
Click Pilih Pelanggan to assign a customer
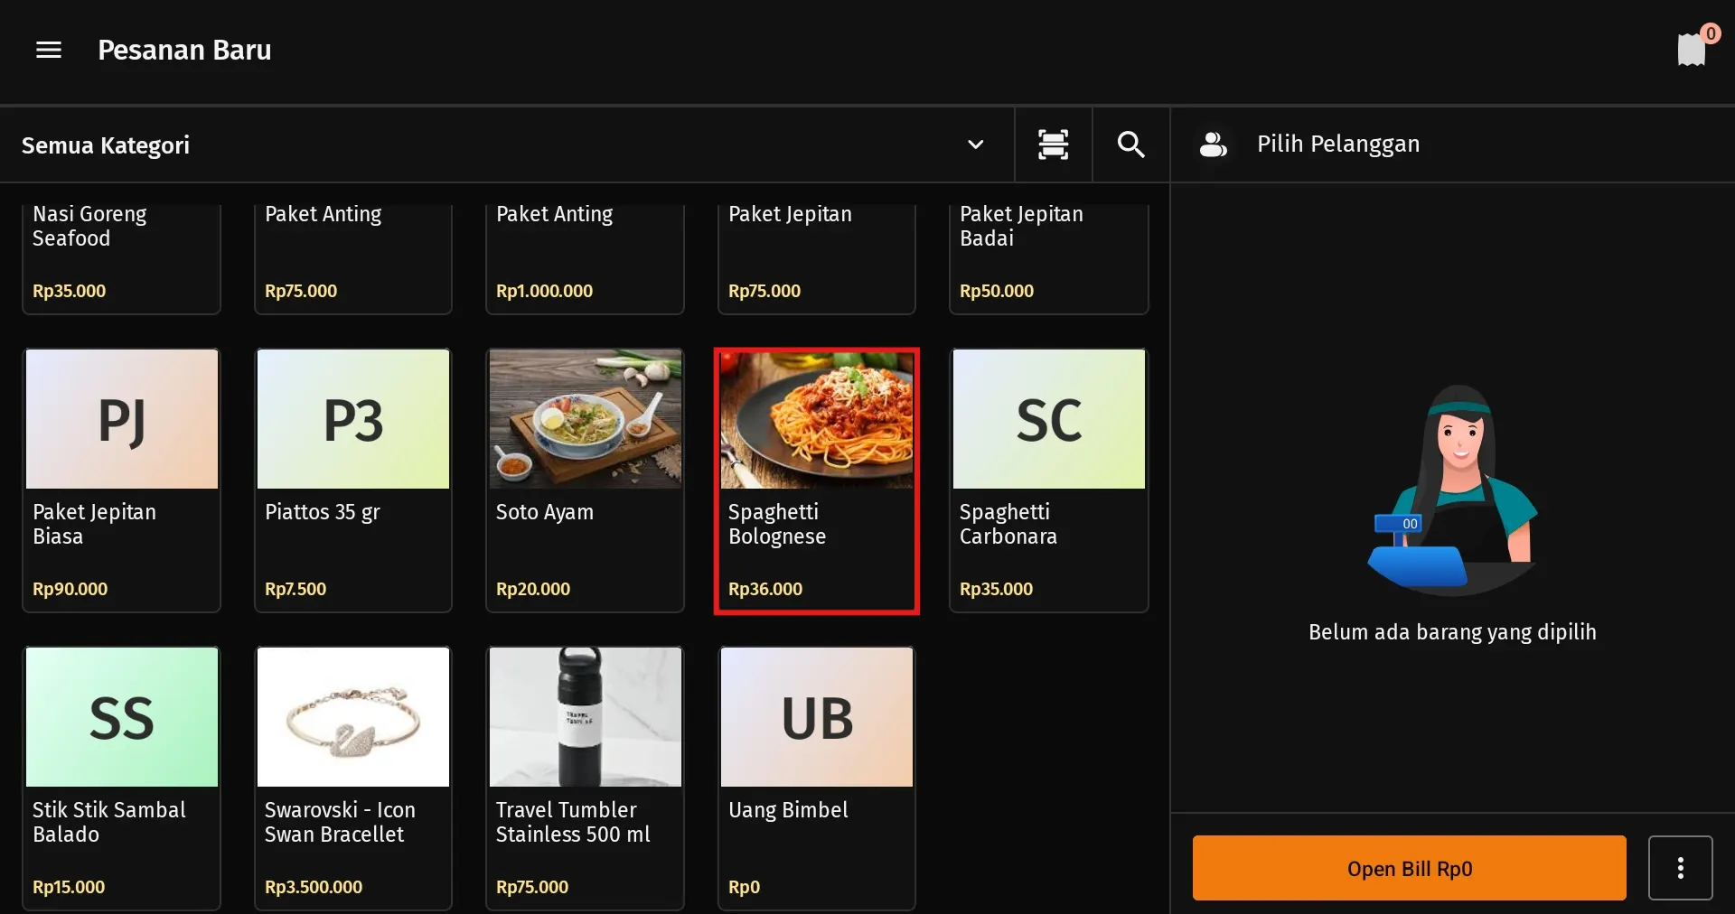pos(1337,144)
